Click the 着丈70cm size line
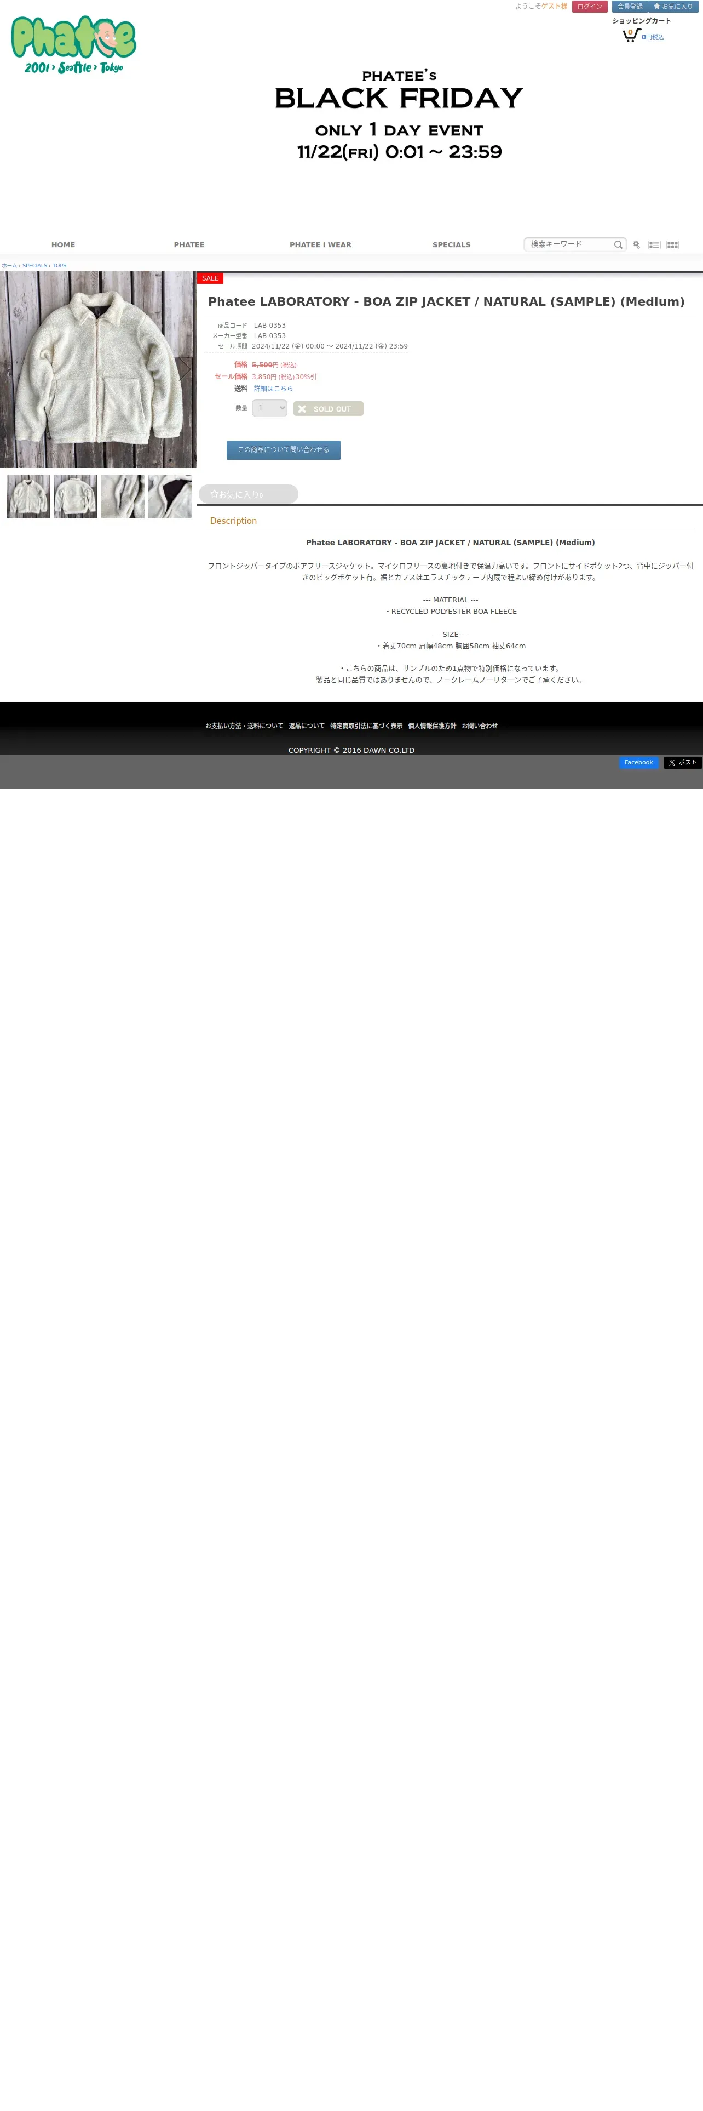The width and height of the screenshot is (703, 2111). [x=450, y=646]
